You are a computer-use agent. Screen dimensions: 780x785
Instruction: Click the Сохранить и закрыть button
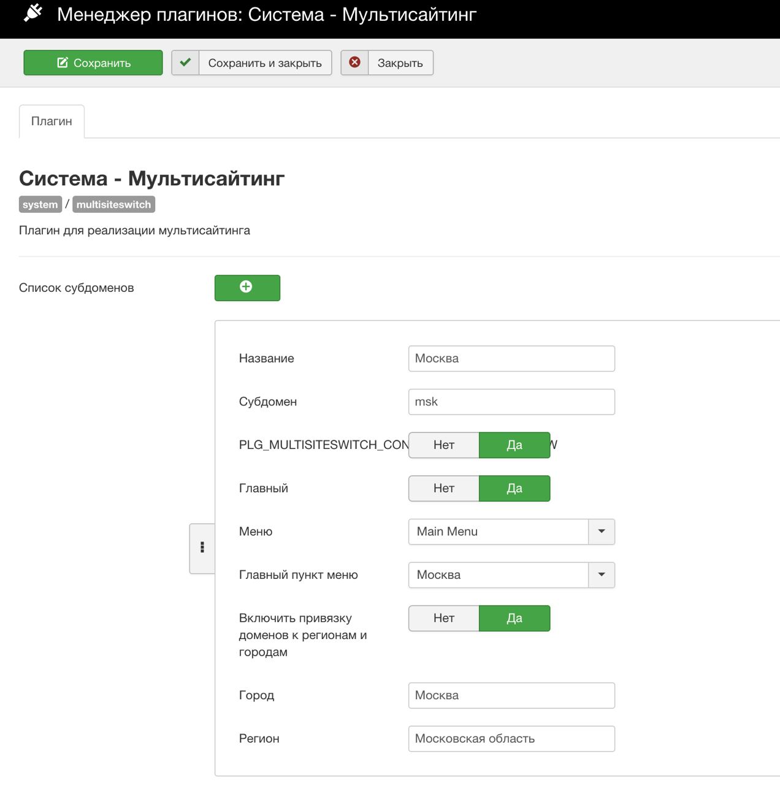click(265, 63)
